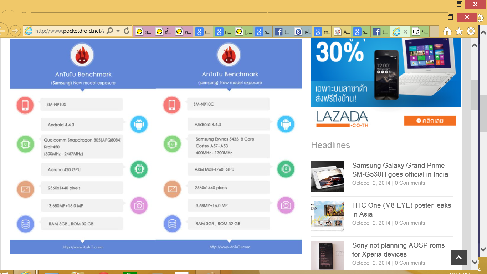
Task: Click the Samsung Exynos 5433 8 Core text
Action: 225,139
